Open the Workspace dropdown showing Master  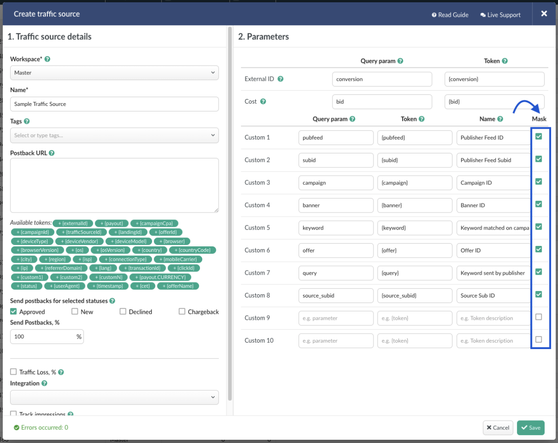pyautogui.click(x=114, y=73)
